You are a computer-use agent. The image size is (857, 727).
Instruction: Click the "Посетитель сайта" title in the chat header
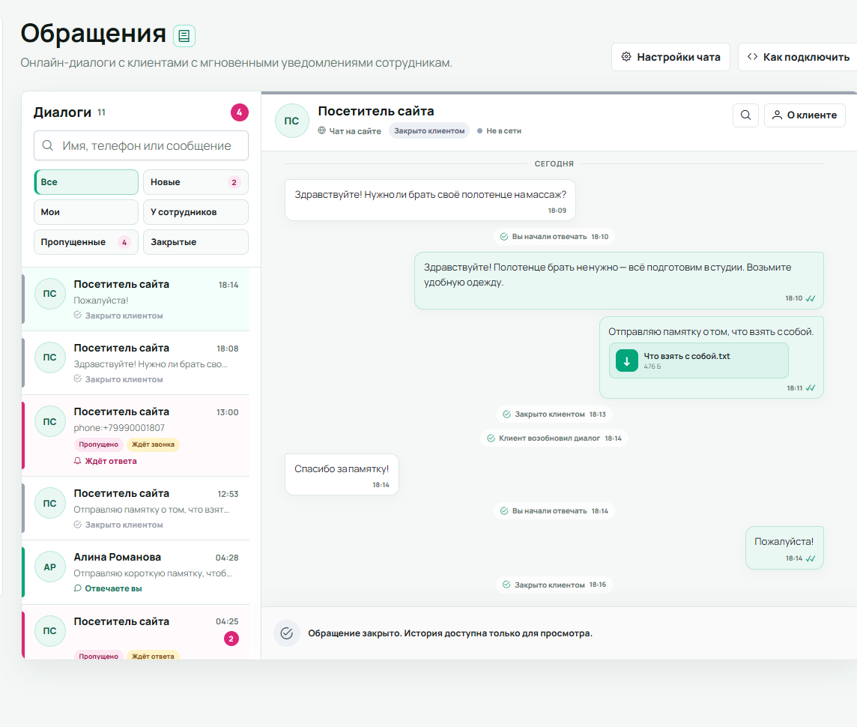click(376, 111)
